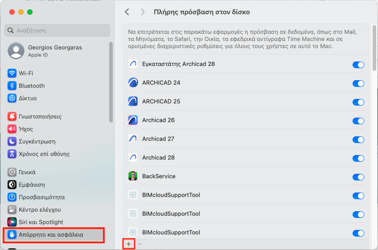Click the Γνωστοποιήσεις bell icon

click(x=12, y=116)
